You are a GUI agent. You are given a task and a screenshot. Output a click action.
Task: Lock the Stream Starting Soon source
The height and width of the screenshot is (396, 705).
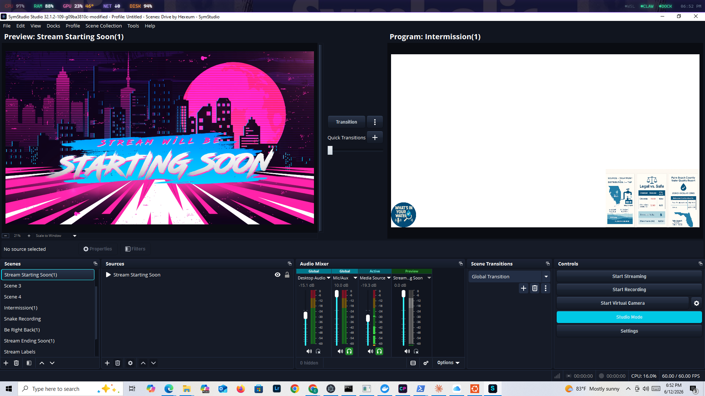(x=287, y=275)
